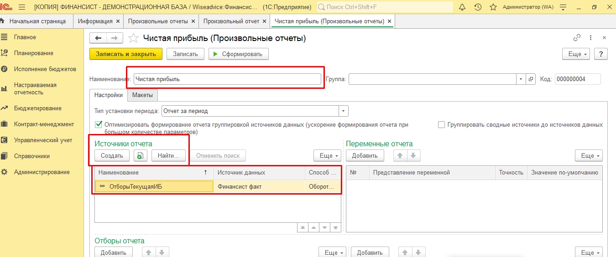Create a new report source with Создать

[112, 155]
